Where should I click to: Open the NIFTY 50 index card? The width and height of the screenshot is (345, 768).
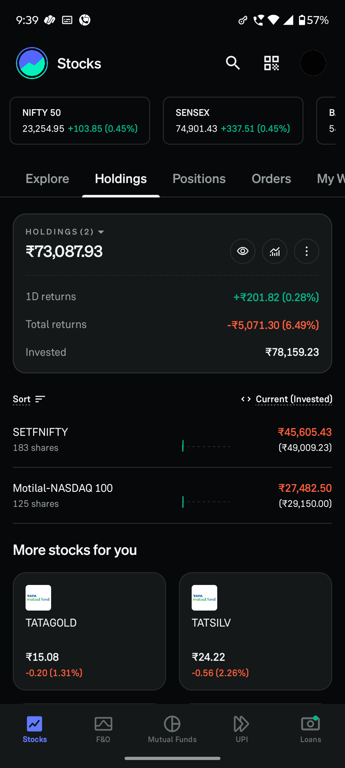coord(80,121)
